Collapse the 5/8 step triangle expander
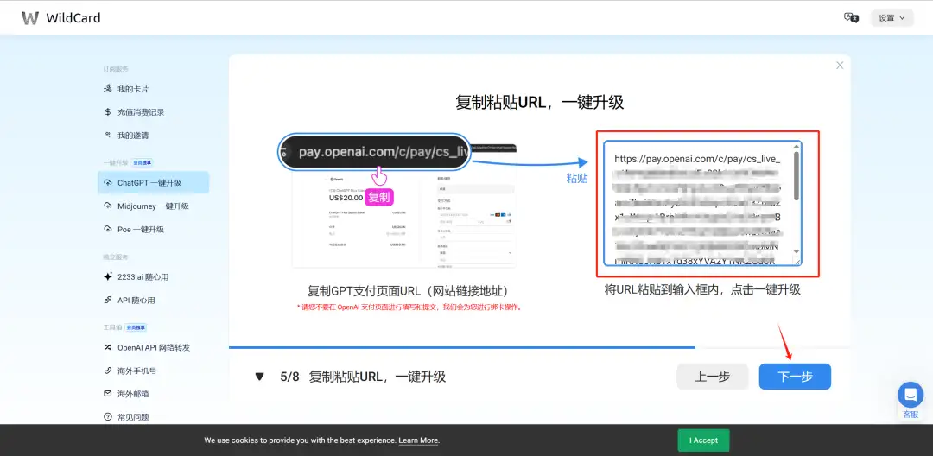The height and width of the screenshot is (456, 933). (259, 377)
